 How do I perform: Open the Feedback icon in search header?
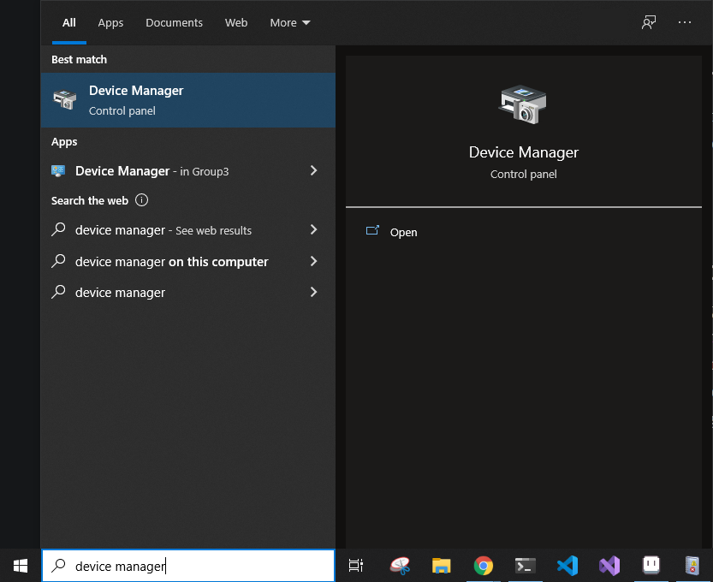click(x=649, y=22)
